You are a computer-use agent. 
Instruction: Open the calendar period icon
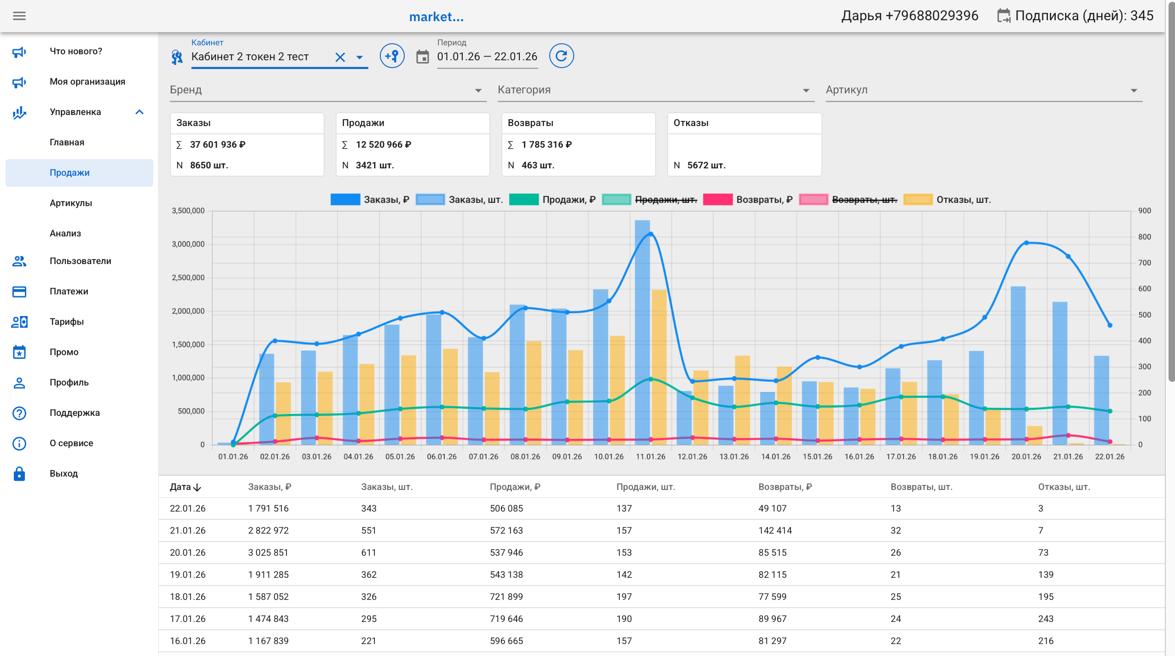[x=422, y=57]
